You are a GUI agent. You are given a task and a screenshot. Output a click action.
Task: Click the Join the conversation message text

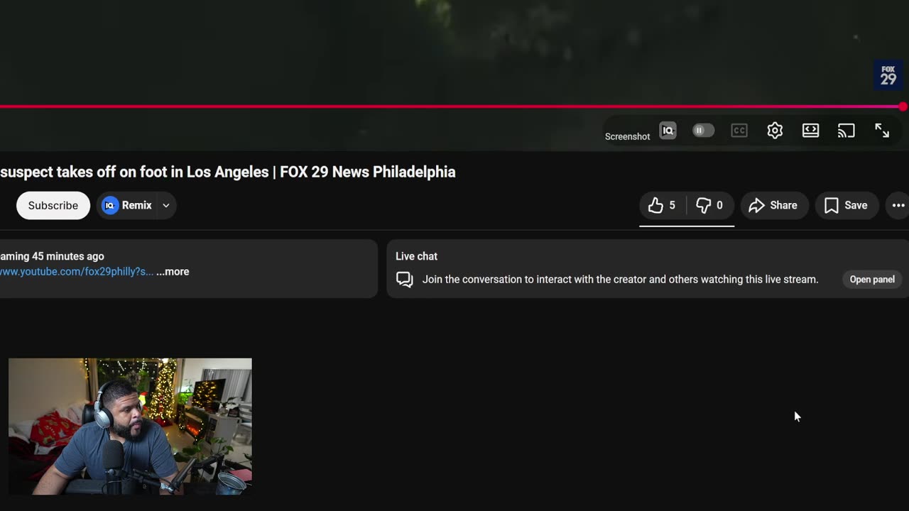[620, 279]
